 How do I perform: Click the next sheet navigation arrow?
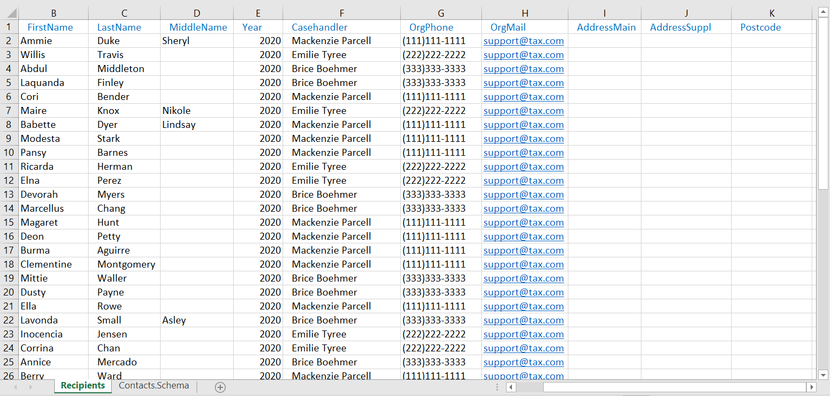pyautogui.click(x=31, y=387)
